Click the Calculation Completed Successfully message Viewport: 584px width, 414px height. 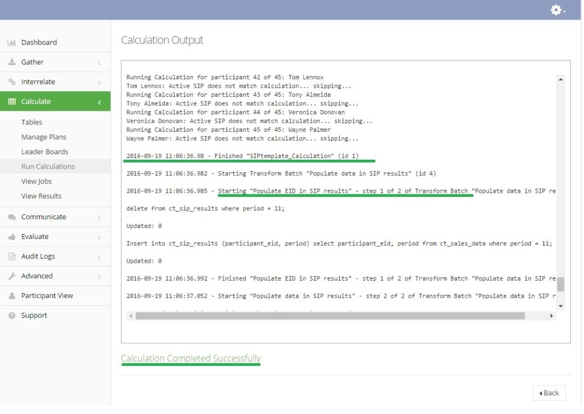[x=190, y=358]
